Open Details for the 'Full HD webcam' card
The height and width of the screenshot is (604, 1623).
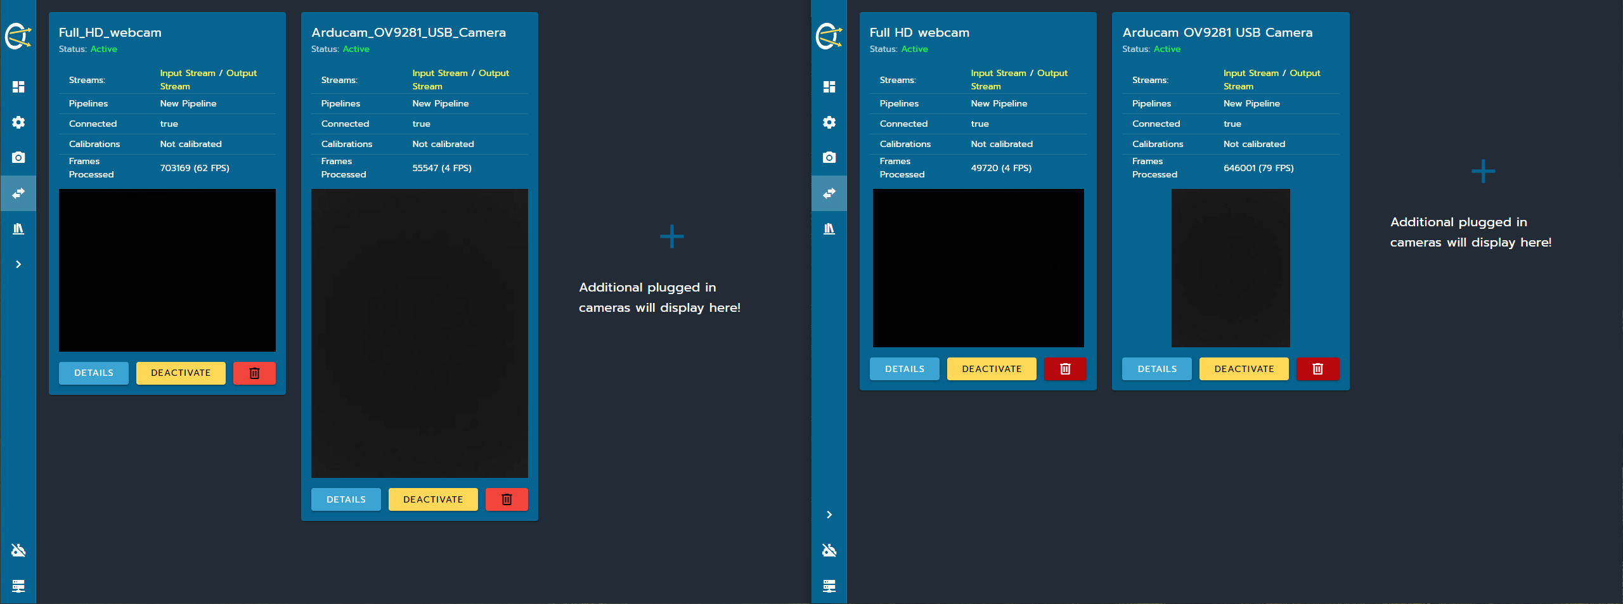click(904, 369)
